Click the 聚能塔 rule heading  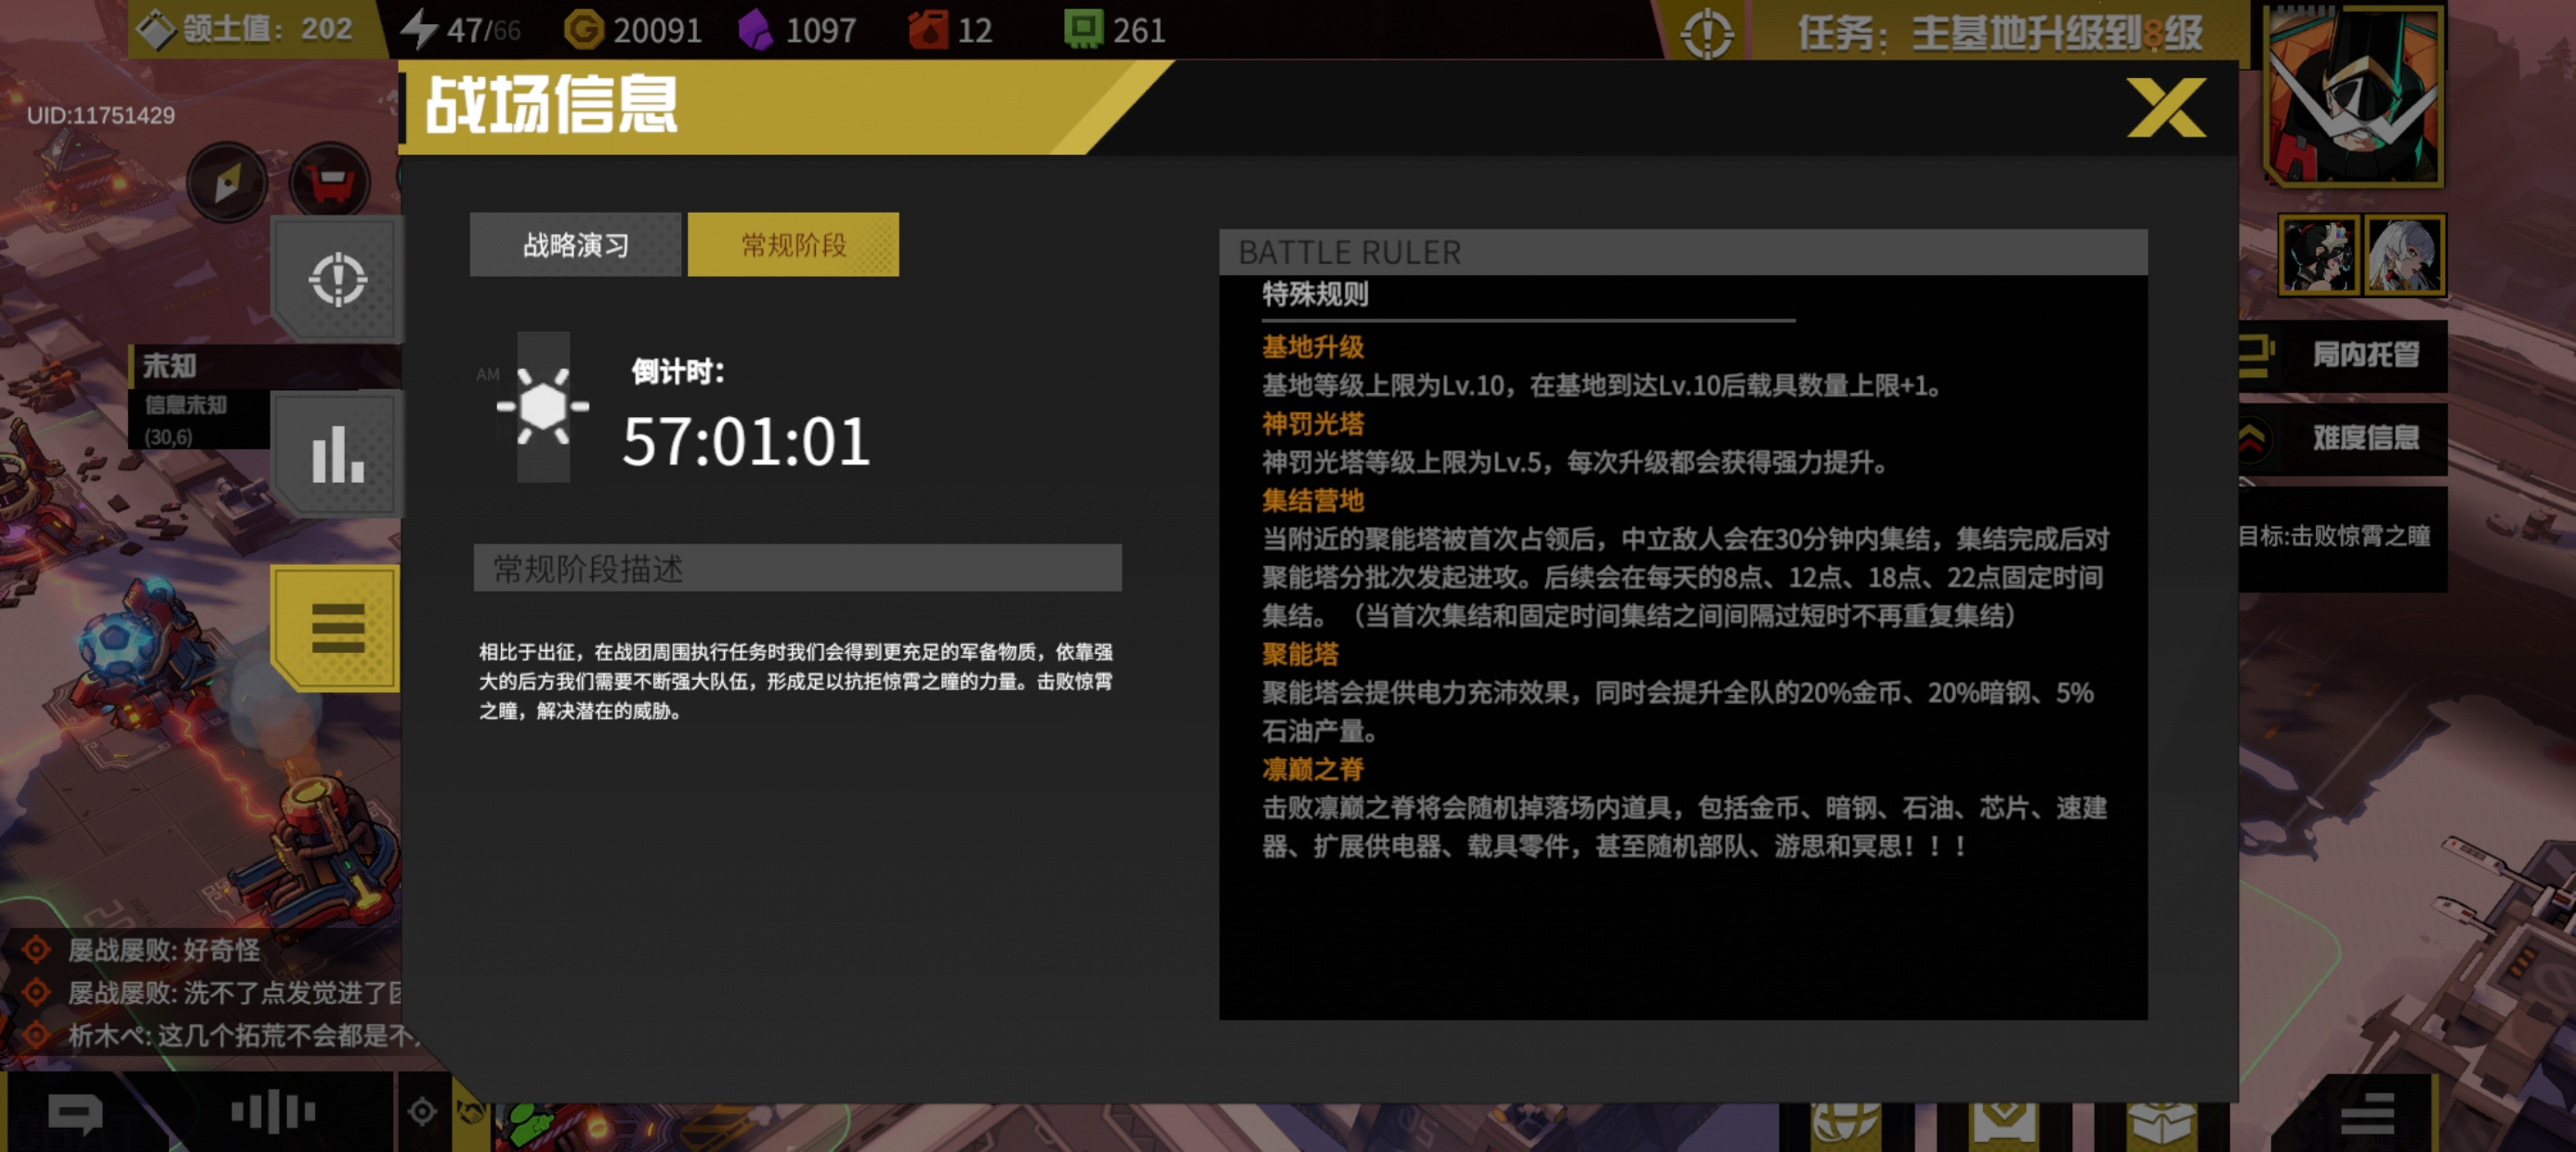1300,654
